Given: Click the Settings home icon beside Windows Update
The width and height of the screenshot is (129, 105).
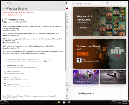Looking at the screenshot, I should (4, 9).
